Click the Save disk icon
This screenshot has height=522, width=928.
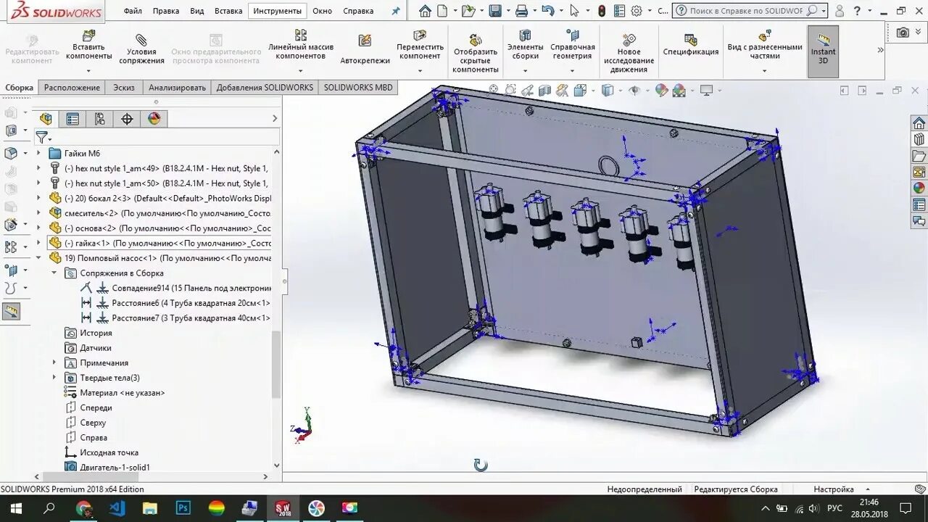[x=495, y=11]
